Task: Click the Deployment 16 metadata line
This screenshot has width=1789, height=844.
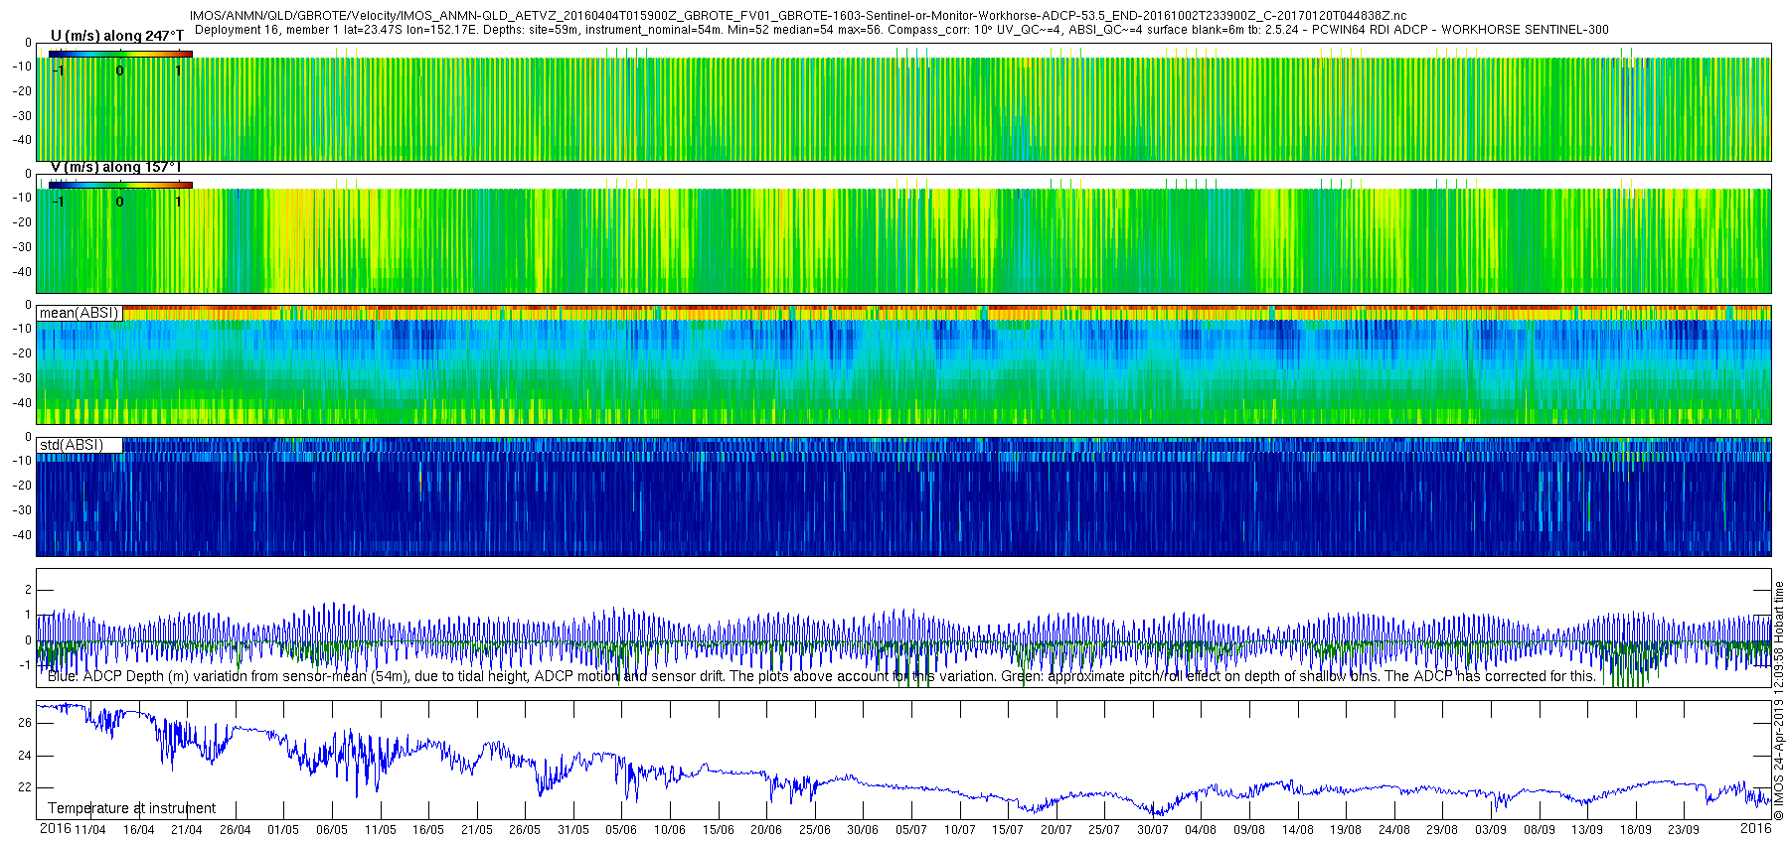Action: pos(900,30)
